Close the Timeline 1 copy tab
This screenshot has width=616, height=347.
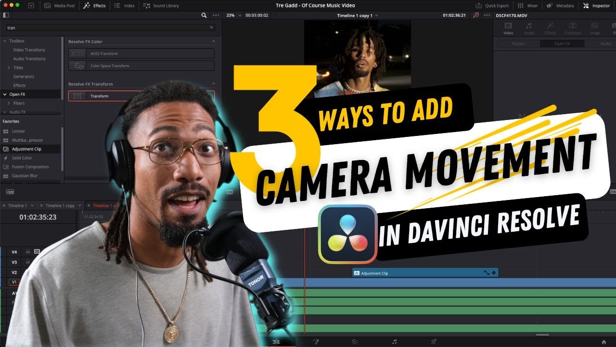click(x=41, y=206)
